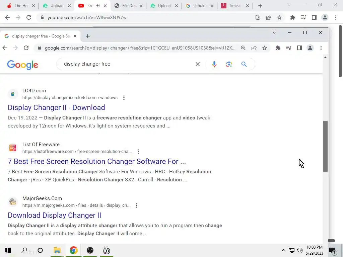Click the blue magnifier search button

tap(244, 64)
